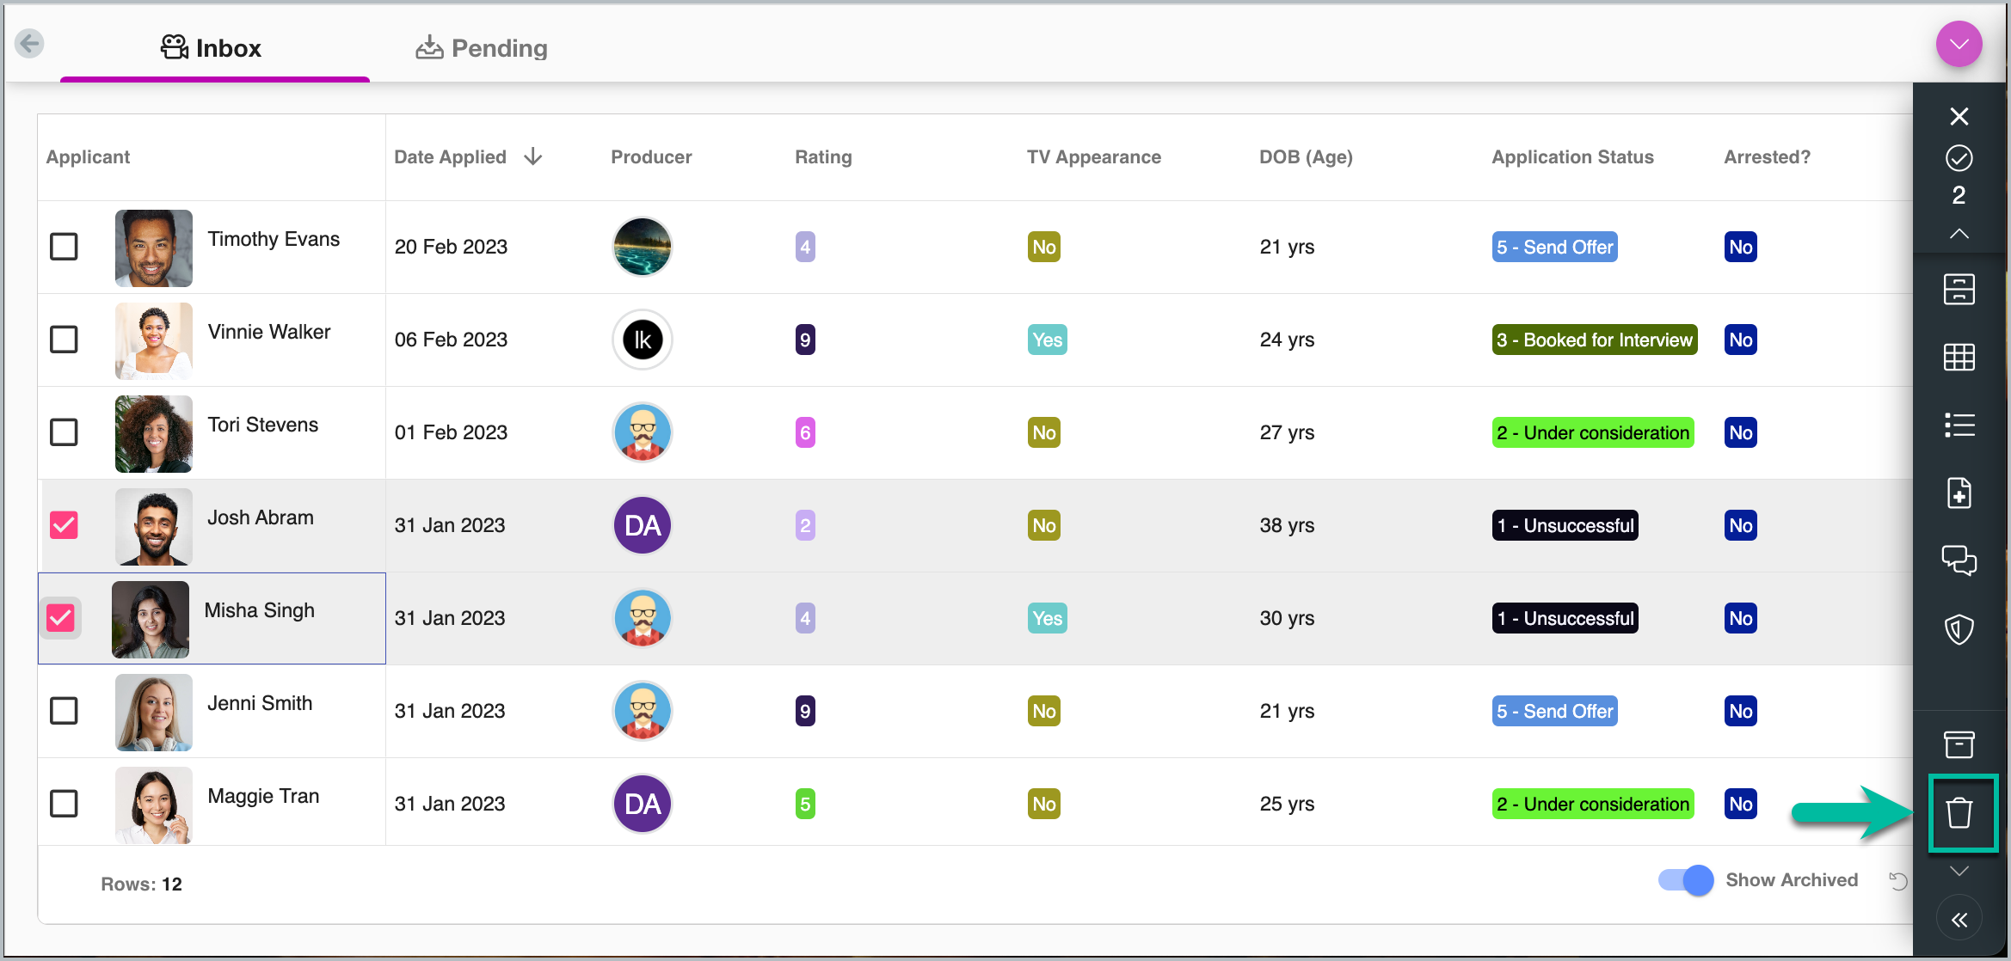This screenshot has width=2011, height=961.
Task: Click Vinnie Walker's Booked for Interview status
Action: coord(1594,340)
